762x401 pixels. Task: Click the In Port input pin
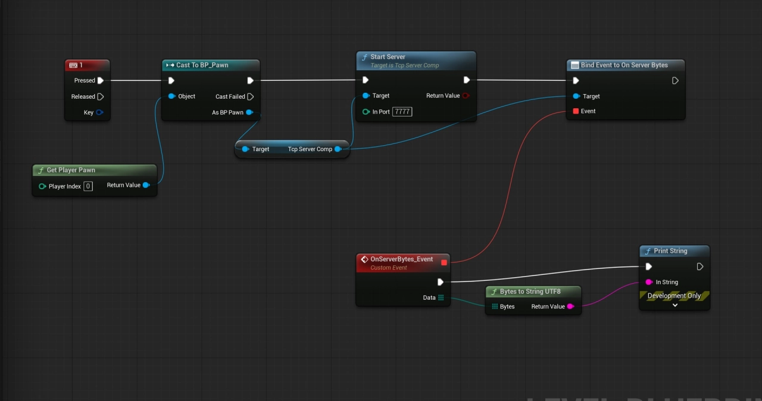366,112
